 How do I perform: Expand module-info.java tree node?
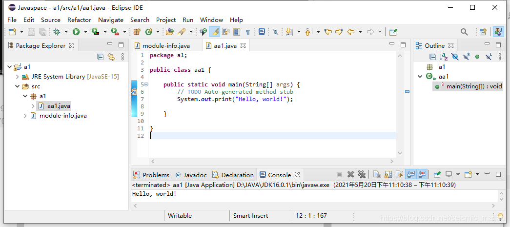25,115
